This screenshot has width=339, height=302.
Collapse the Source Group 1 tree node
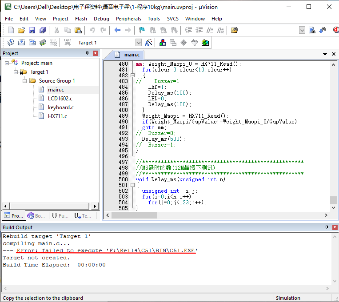click(24, 81)
